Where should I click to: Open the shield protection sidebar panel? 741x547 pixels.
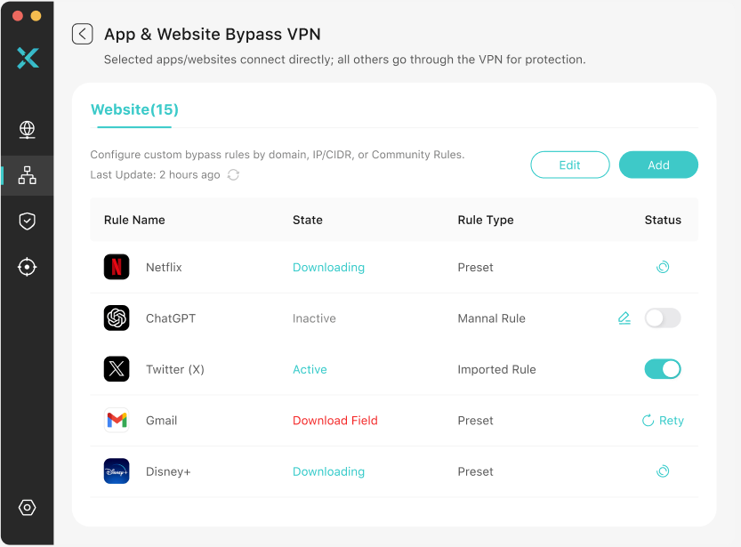27,221
